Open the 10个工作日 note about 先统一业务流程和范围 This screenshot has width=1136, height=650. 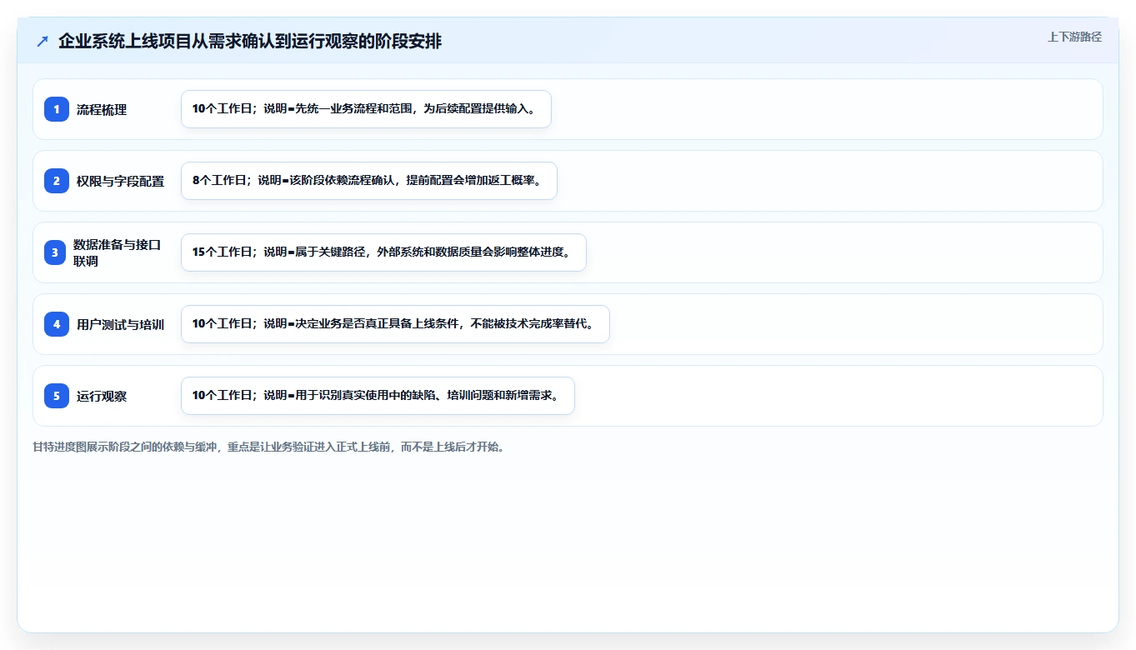pyautogui.click(x=366, y=109)
